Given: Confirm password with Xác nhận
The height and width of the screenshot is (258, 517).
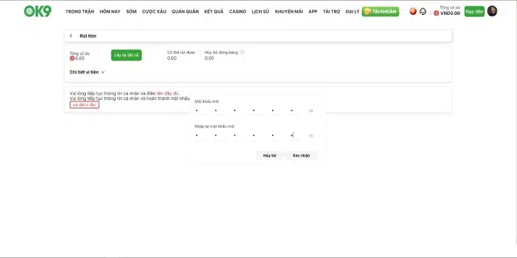Looking at the screenshot, I should click(x=301, y=155).
